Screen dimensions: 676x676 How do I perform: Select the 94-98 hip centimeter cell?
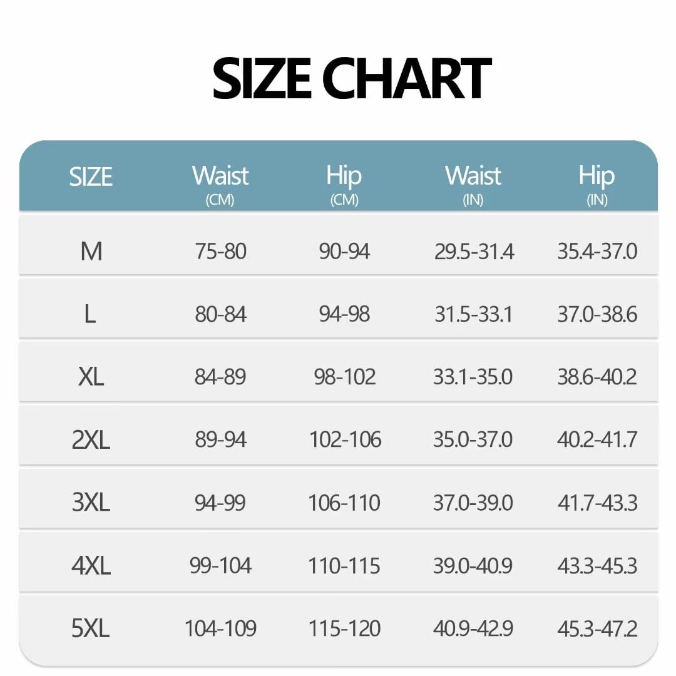point(344,314)
